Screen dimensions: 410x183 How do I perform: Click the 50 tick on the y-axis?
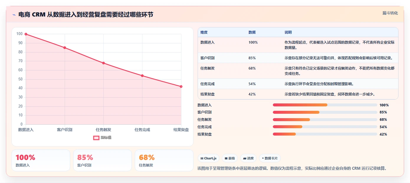20,79
